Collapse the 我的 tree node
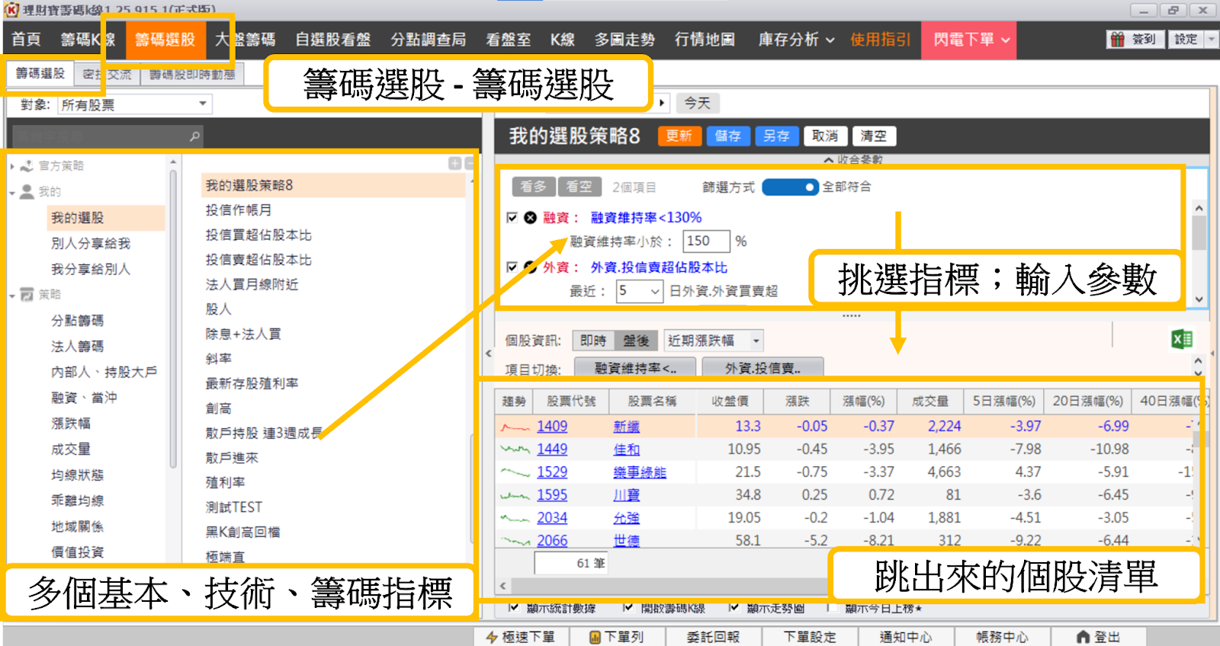This screenshot has width=1220, height=646. click(12, 193)
